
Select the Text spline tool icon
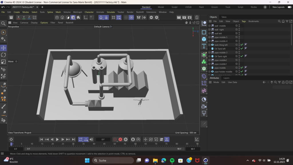pyautogui.click(x=204, y=46)
